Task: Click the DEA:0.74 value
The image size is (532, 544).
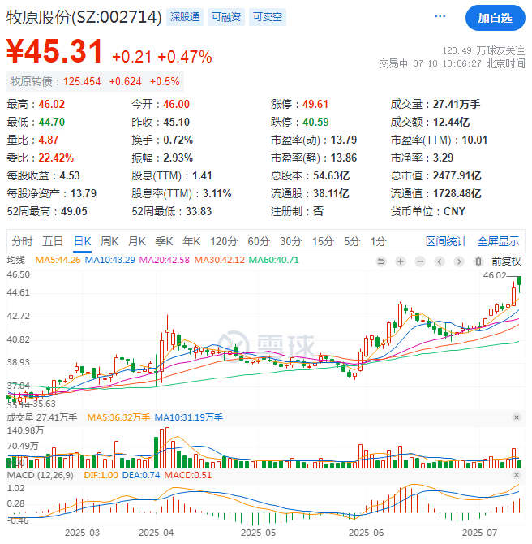Action: (141, 475)
